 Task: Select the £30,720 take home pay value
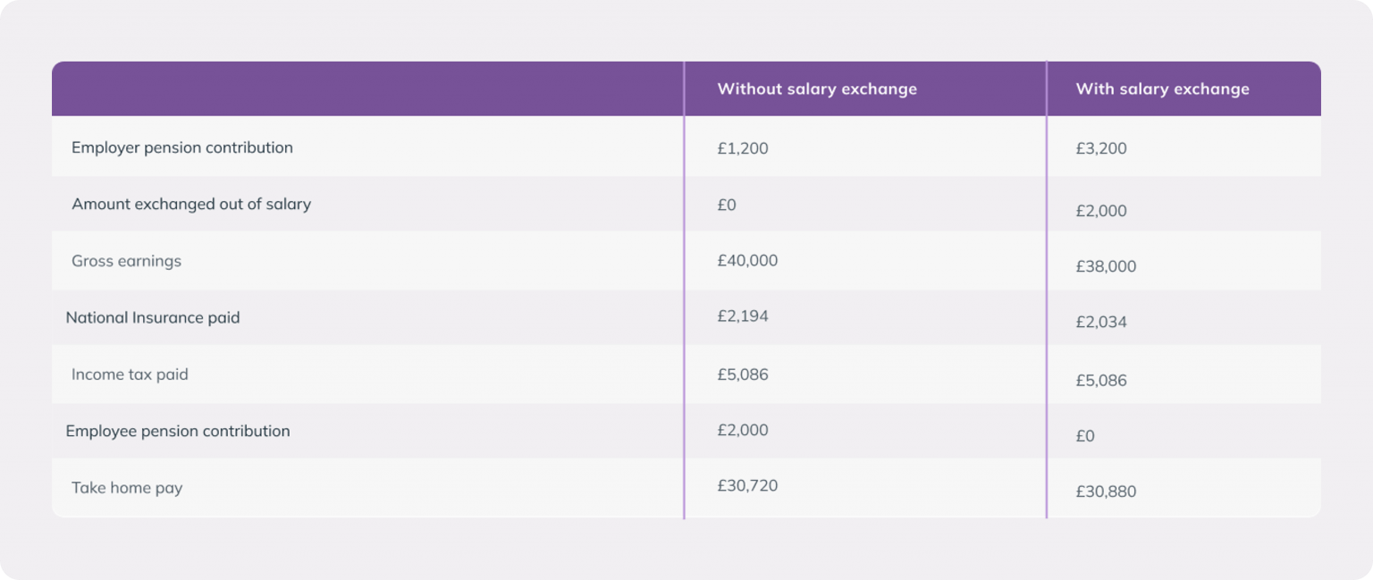(x=747, y=485)
